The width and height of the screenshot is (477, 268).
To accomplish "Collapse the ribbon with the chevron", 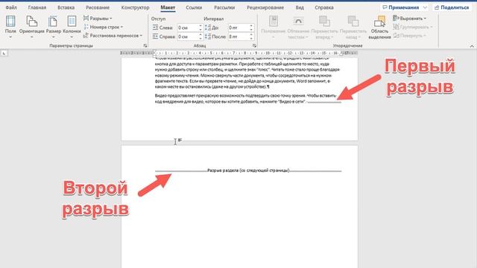I will (472, 46).
